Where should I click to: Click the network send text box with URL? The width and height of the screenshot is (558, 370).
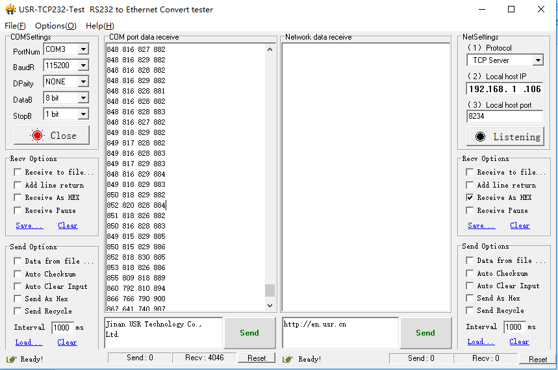point(340,333)
